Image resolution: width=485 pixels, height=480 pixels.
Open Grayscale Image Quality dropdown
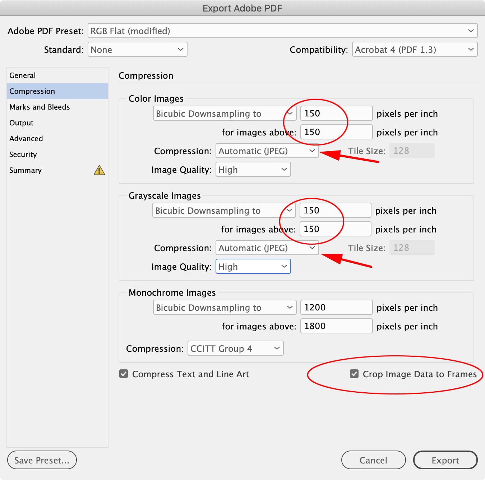253,266
